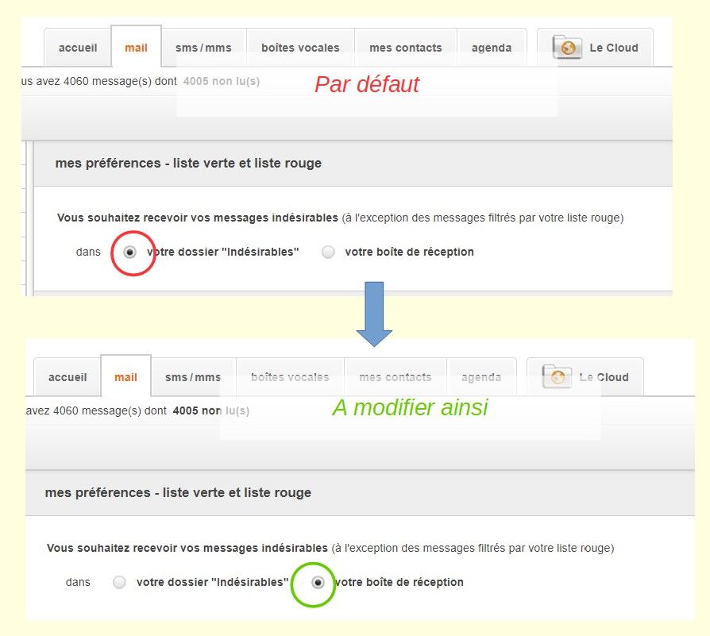Open the sms/mms tab in the bottom screenshot
This screenshot has height=636, width=710.
pos(193,377)
